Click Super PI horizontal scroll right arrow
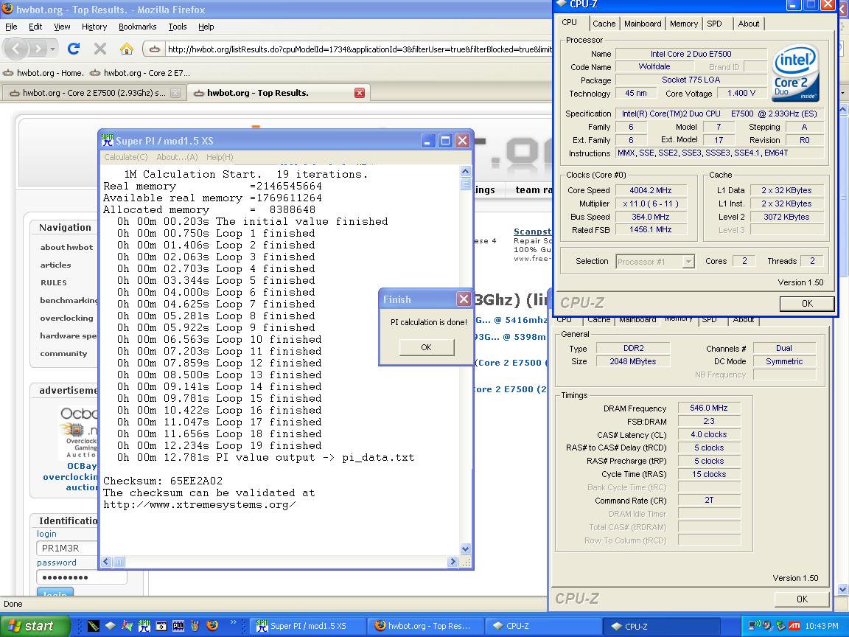Screen dimensions: 849x637 tap(453, 562)
